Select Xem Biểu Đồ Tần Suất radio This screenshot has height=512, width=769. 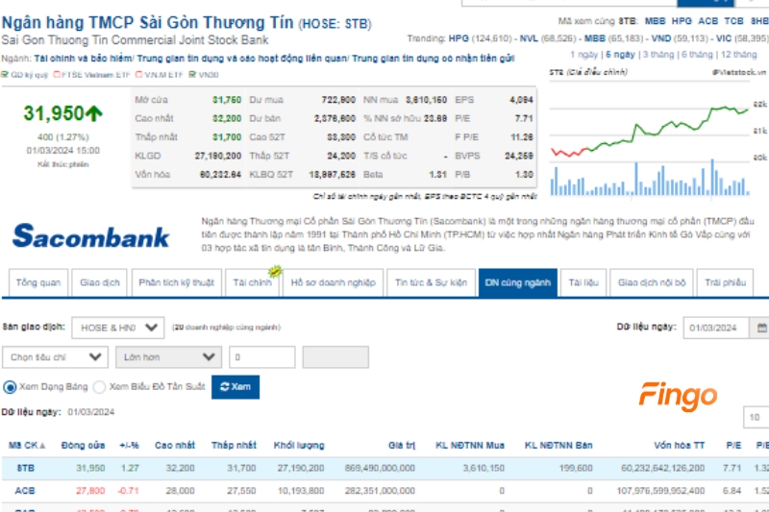tap(99, 387)
